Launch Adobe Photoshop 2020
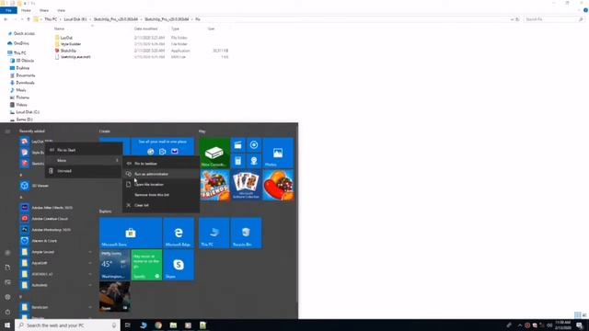 [56, 230]
